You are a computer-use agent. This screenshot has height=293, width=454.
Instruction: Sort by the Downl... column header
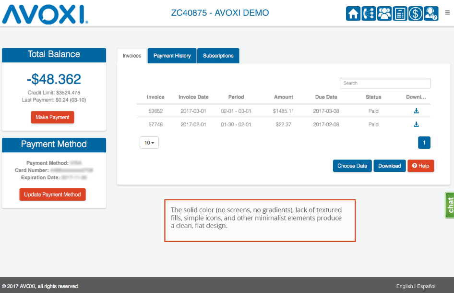click(416, 97)
